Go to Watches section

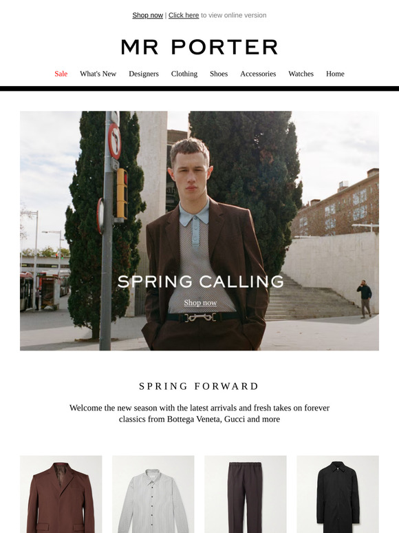coord(301,74)
